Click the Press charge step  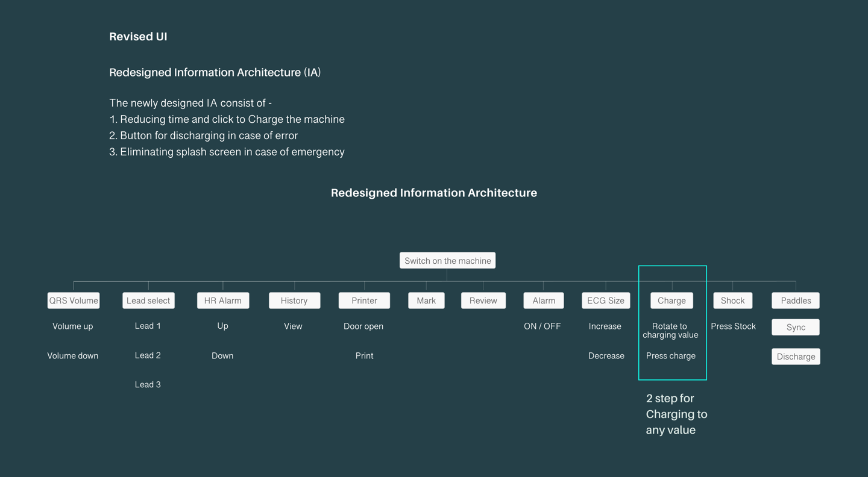pos(670,356)
